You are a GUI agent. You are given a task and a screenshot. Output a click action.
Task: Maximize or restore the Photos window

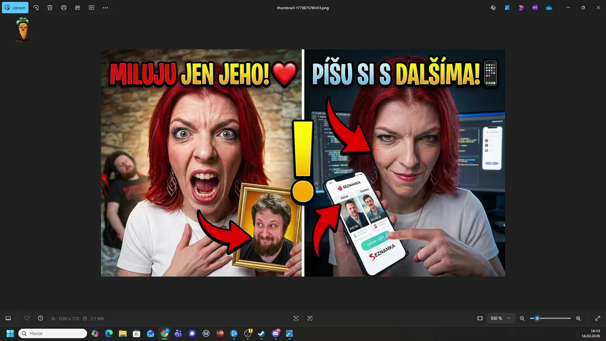[x=583, y=8]
